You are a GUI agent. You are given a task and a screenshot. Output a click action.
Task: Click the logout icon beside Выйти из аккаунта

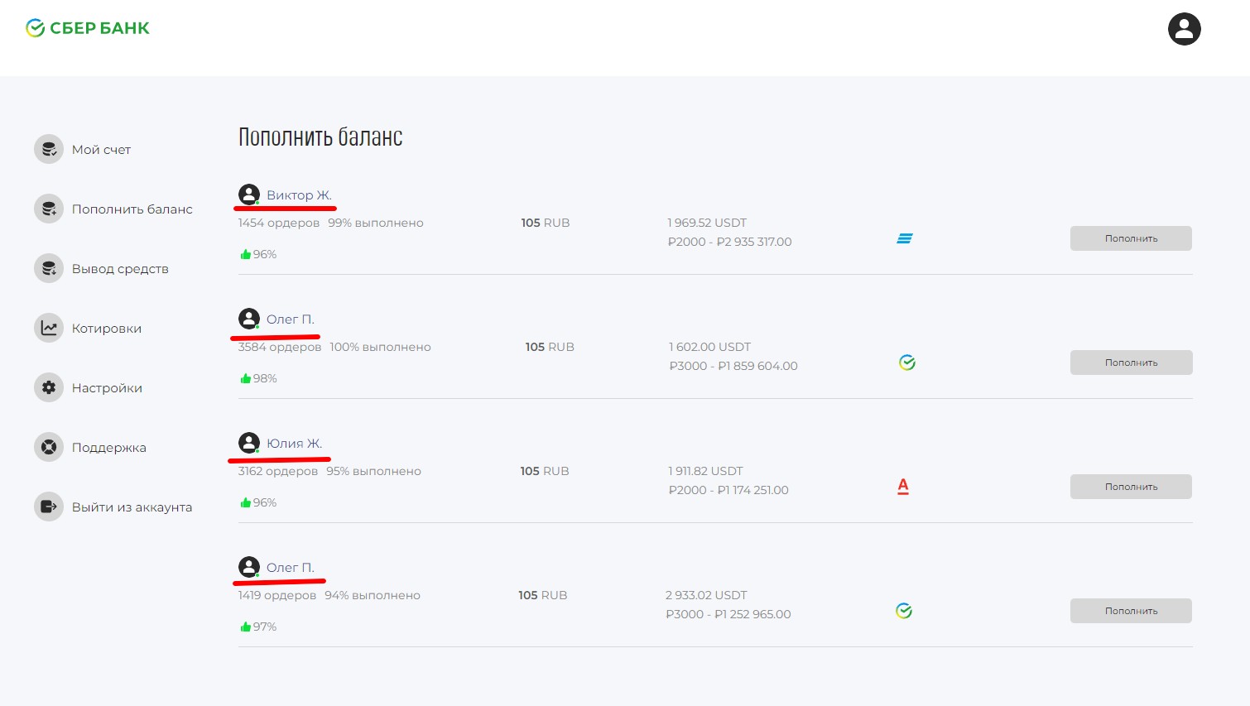49,507
